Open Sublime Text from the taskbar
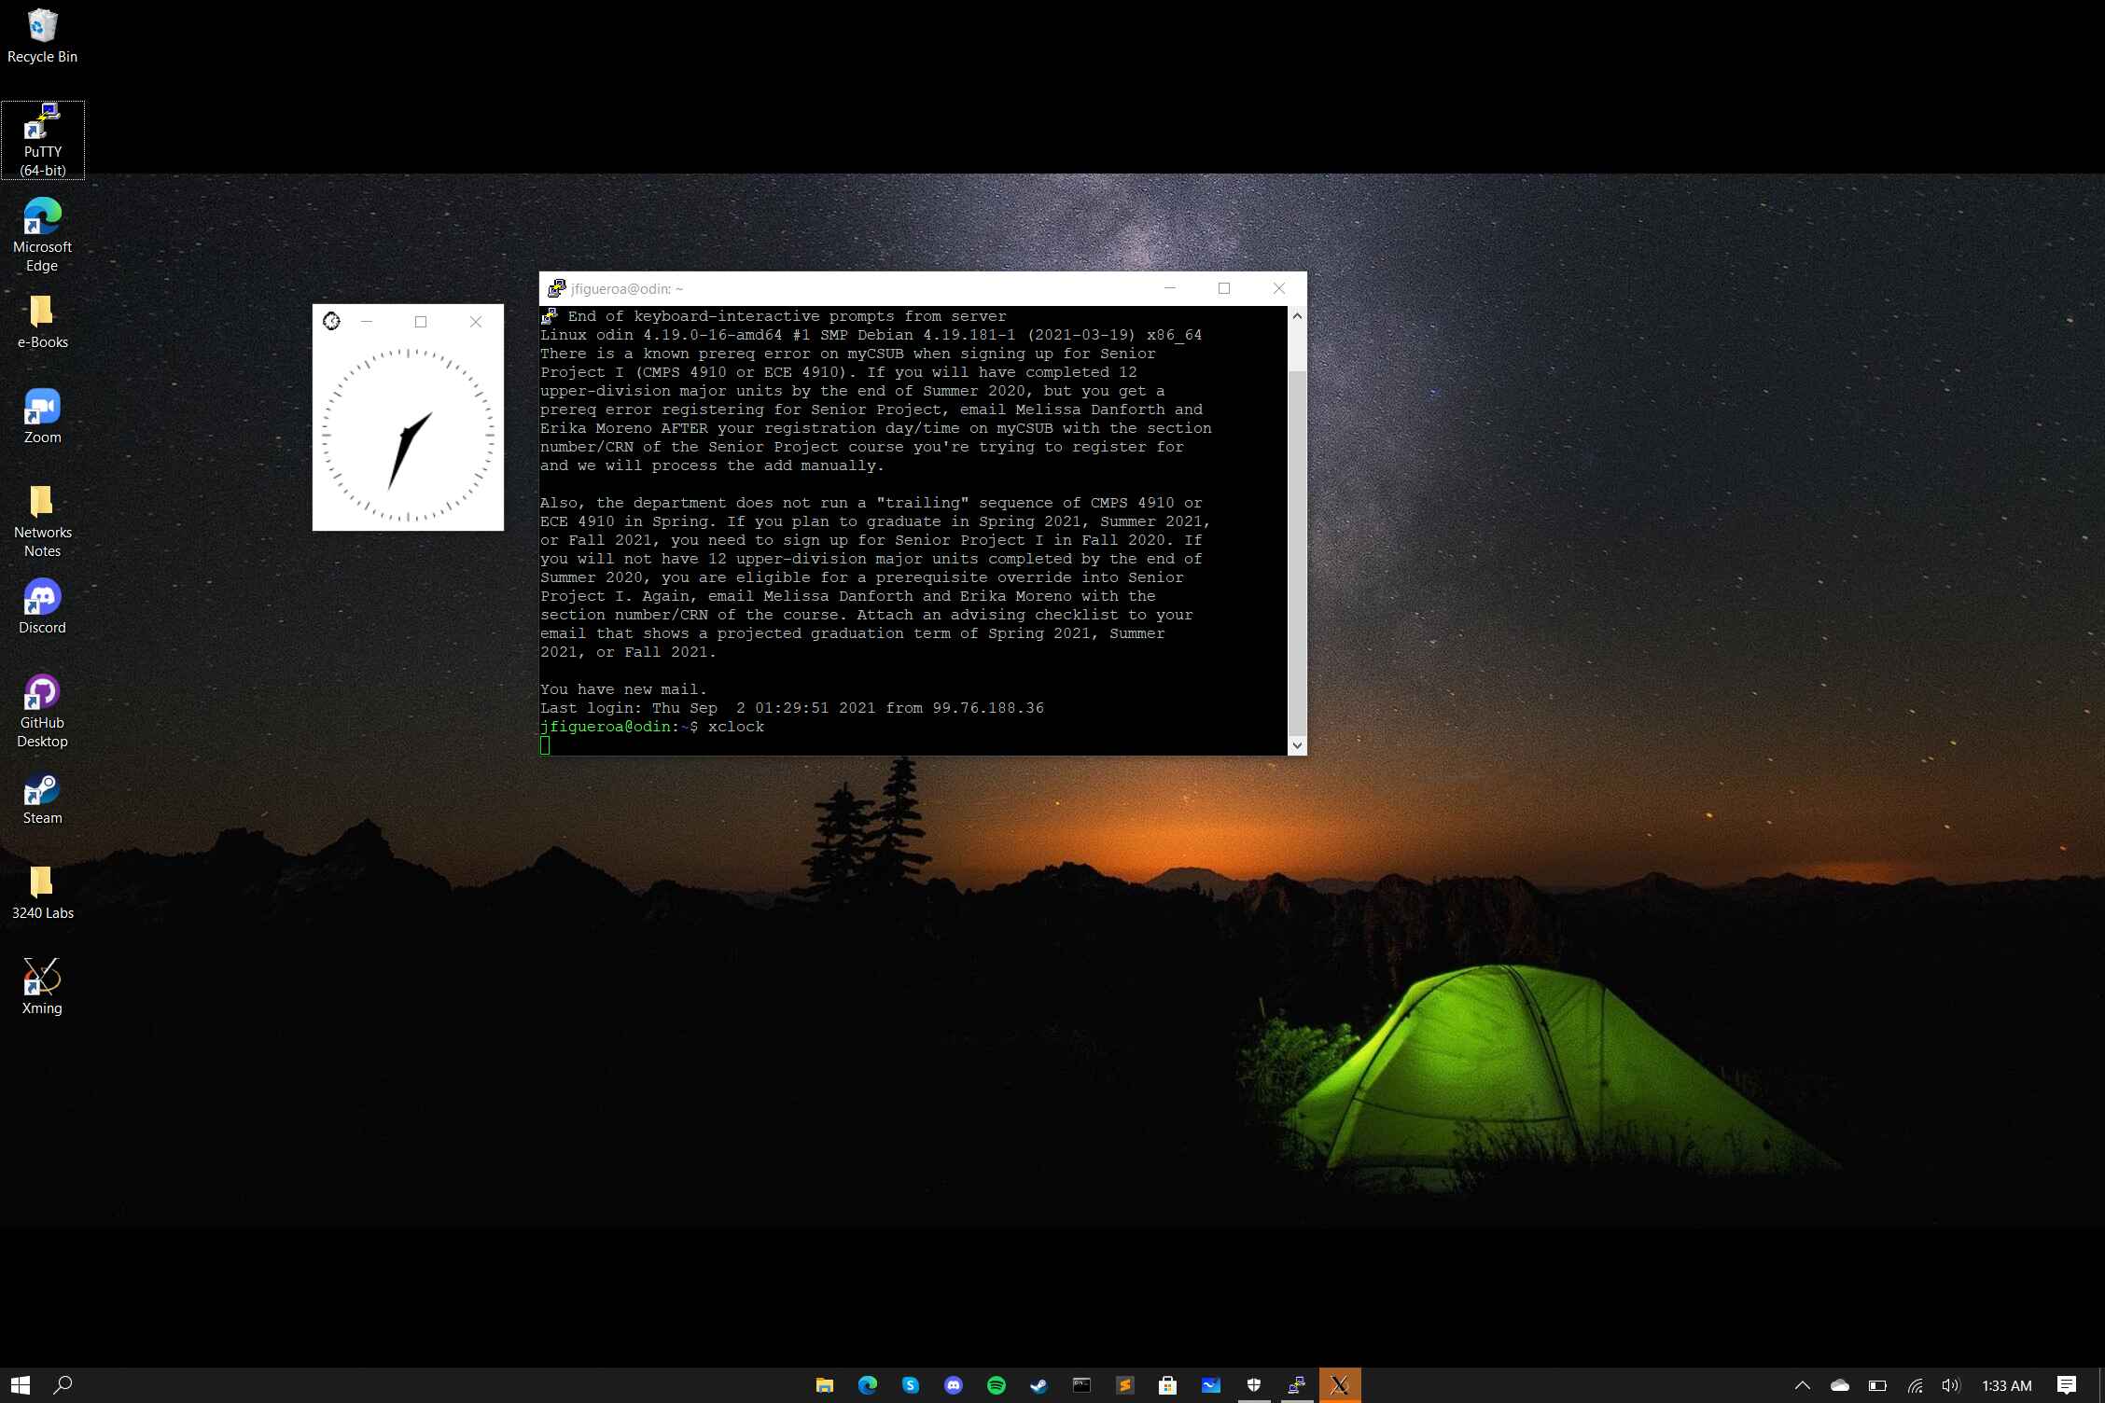The height and width of the screenshot is (1403, 2105). (1124, 1385)
